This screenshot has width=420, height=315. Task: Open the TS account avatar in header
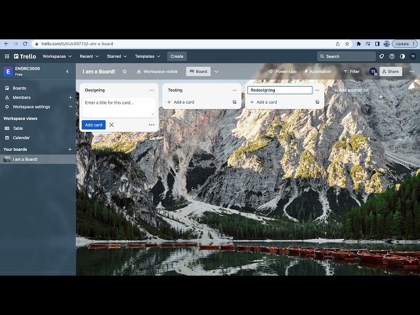coord(413,56)
